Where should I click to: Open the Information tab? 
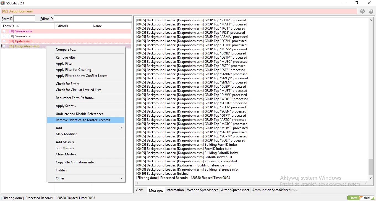[175, 190]
